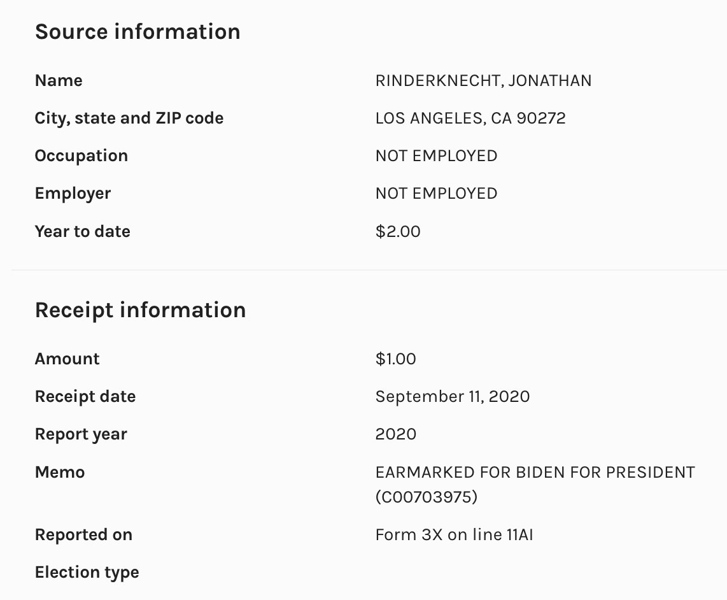Select the EARMARKED FOR BIDEN FOR PRESIDENT memo text
The image size is (727, 600).
click(x=535, y=473)
